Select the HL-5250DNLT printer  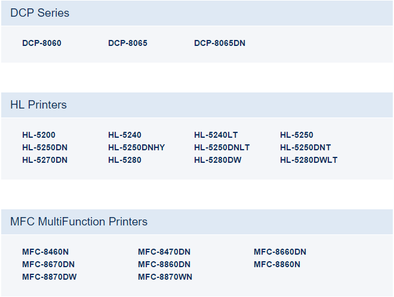(222, 147)
